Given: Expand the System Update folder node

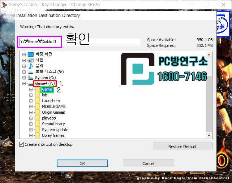Looking at the screenshot, I should [31, 130].
